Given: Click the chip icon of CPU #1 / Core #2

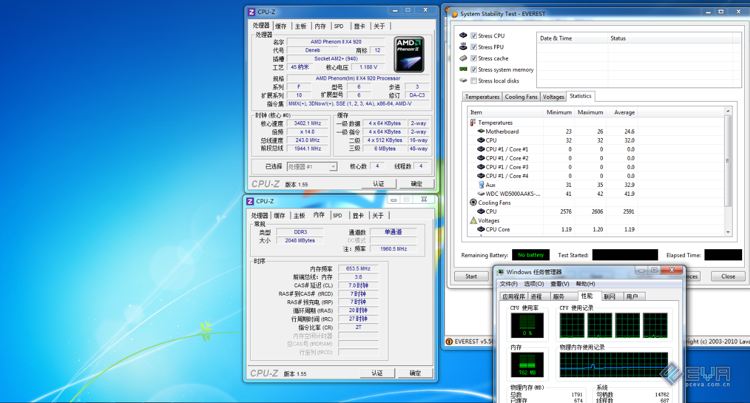Looking at the screenshot, I should [x=481, y=158].
